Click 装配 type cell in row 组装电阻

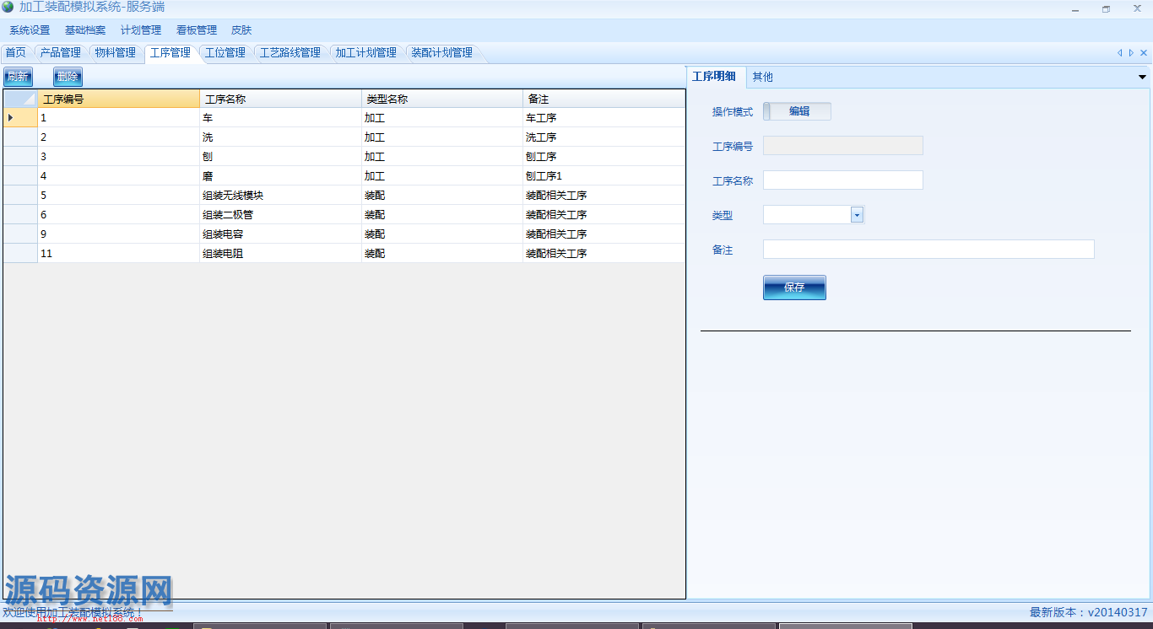(x=442, y=254)
